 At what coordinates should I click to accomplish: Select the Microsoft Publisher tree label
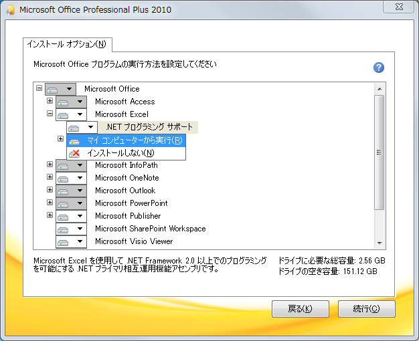tap(128, 216)
